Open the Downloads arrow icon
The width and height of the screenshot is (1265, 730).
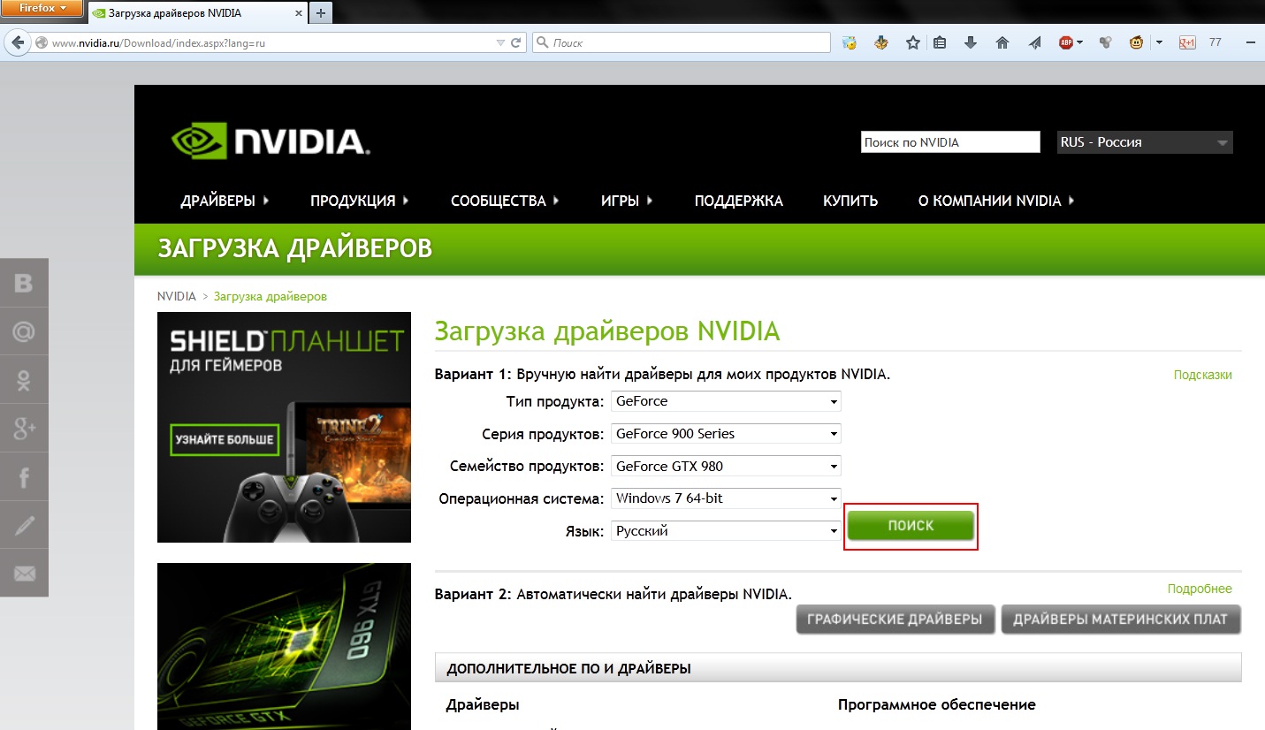pyautogui.click(x=971, y=42)
